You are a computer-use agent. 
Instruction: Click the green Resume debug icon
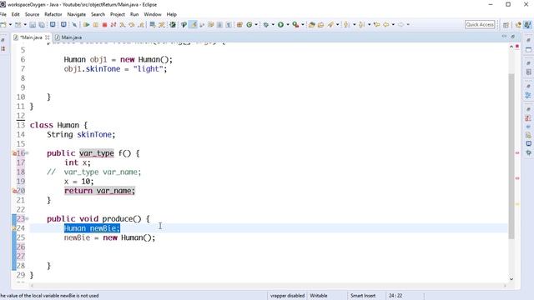(x=87, y=24)
